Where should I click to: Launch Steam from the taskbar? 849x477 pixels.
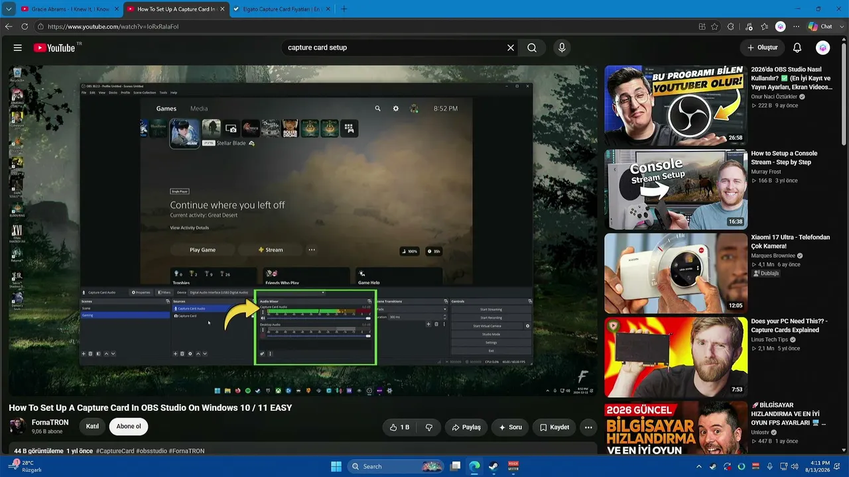pos(493,466)
